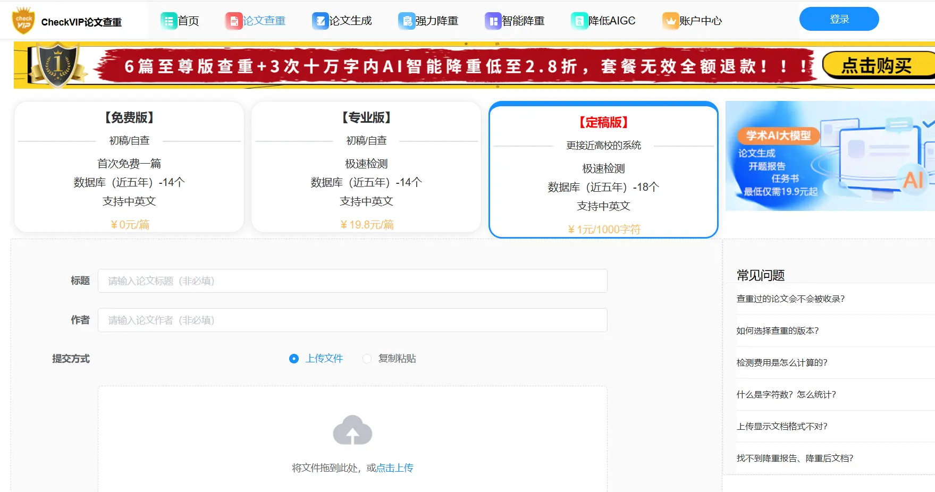Click the orange 账户中心 crown icon
The height and width of the screenshot is (492, 935).
pyautogui.click(x=670, y=21)
